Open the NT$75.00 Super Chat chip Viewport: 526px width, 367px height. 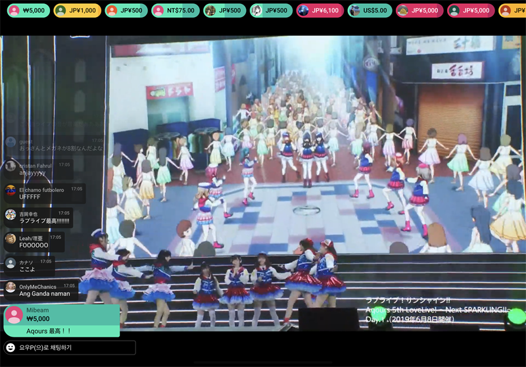[x=175, y=11]
